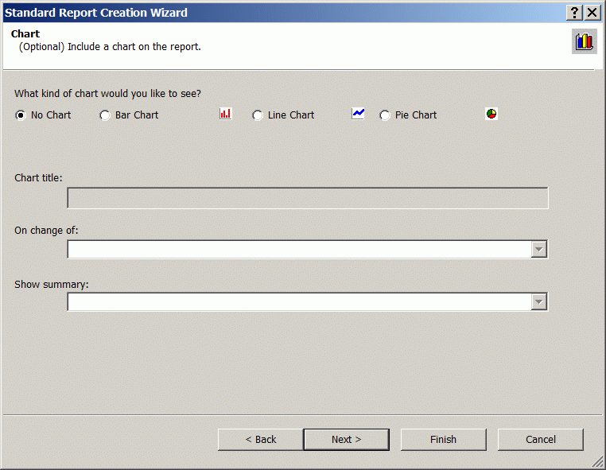Open the On change of dropdown arrow
Image resolution: width=606 pixels, height=470 pixels.
coord(538,249)
